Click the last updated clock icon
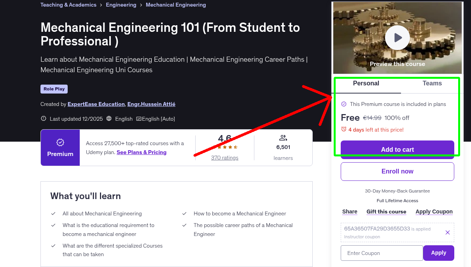Viewport: 471px width, 267px height. tap(43, 118)
